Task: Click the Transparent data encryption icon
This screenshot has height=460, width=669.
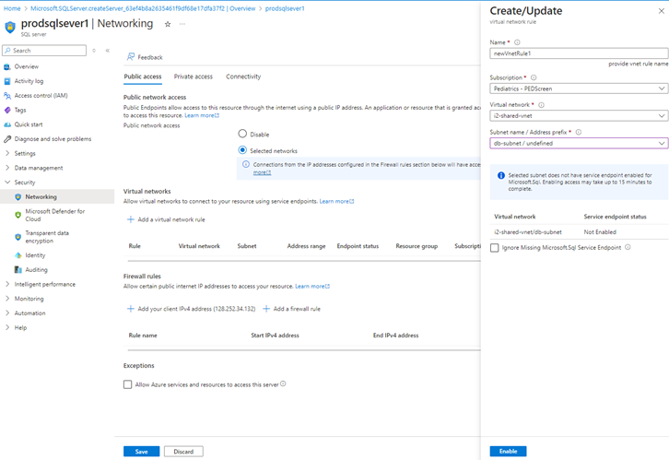Action: 18,237
